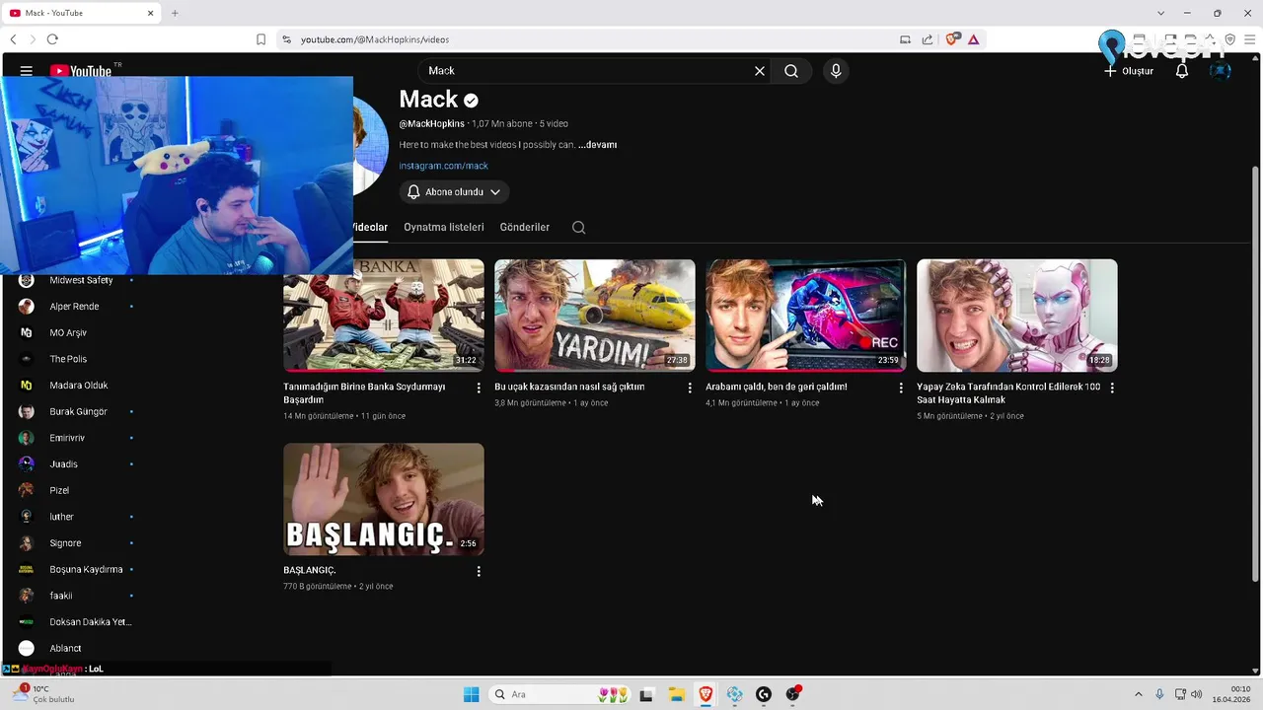The image size is (1263, 710).
Task: Run search with the magnifier button
Action: [791, 71]
